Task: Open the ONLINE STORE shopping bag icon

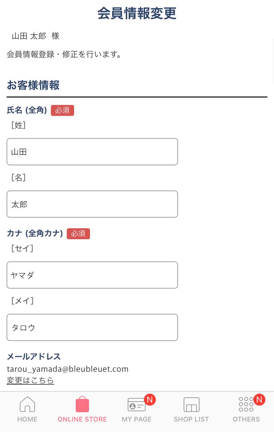Action: [82, 404]
